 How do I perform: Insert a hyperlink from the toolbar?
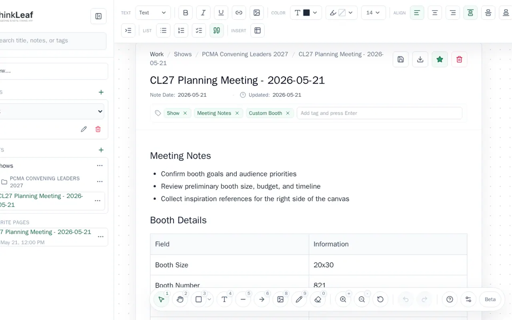[x=239, y=13]
